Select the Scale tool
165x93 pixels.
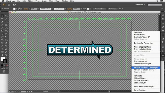pos(6,34)
